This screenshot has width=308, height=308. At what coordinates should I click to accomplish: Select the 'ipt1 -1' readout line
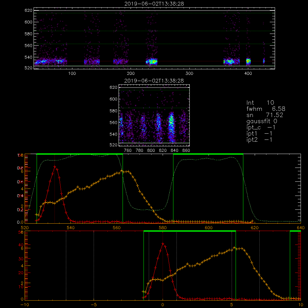point(259,134)
